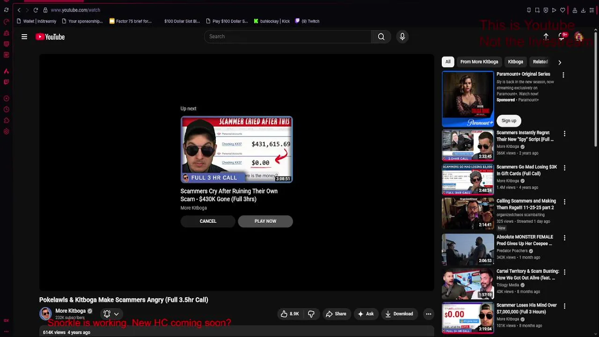
Task: Open notification bell dropdown for More Kitboga
Action: pos(111,314)
